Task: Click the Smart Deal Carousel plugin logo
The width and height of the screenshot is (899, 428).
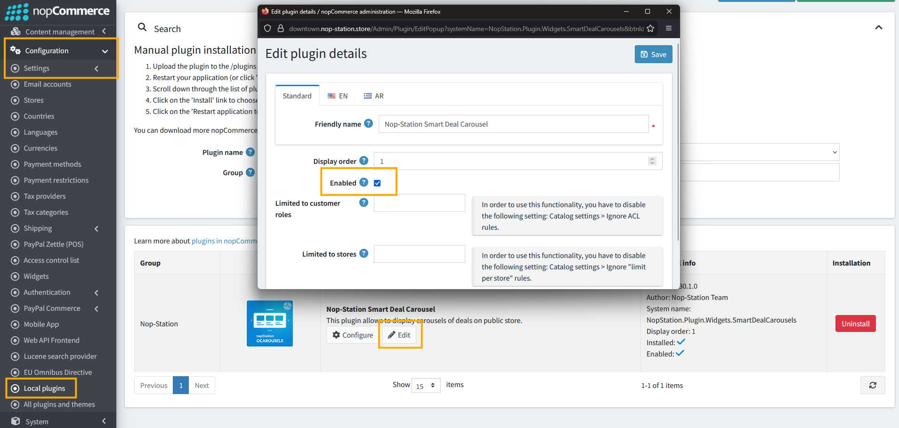Action: click(270, 323)
